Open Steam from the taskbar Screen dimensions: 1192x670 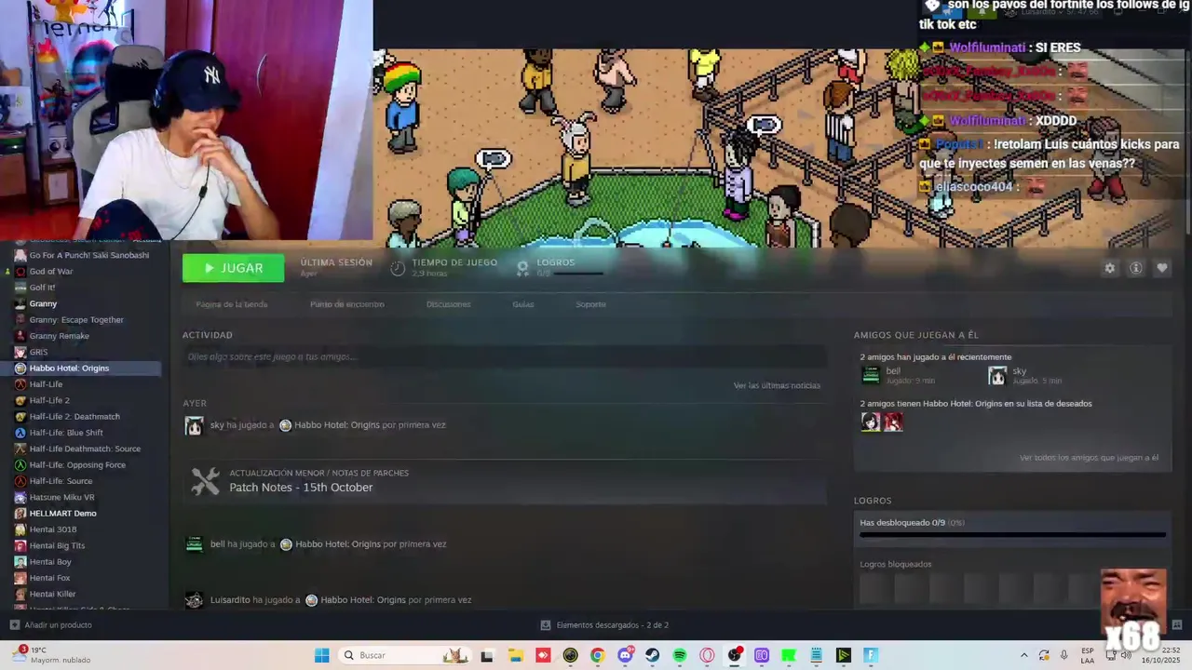pyautogui.click(x=653, y=655)
